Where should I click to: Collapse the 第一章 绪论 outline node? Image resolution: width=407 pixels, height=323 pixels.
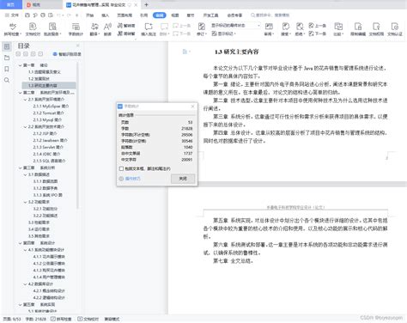point(20,65)
